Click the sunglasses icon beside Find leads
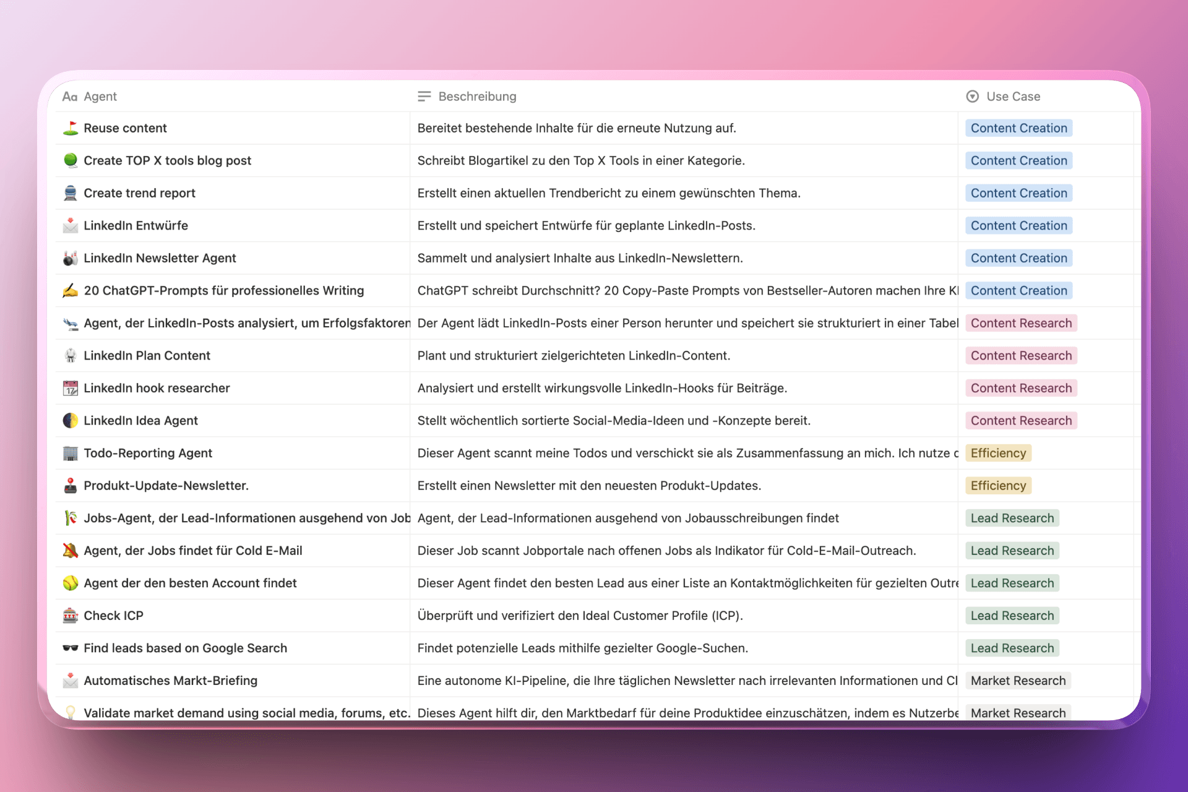Screen dimensions: 1188x792 pyautogui.click(x=71, y=648)
